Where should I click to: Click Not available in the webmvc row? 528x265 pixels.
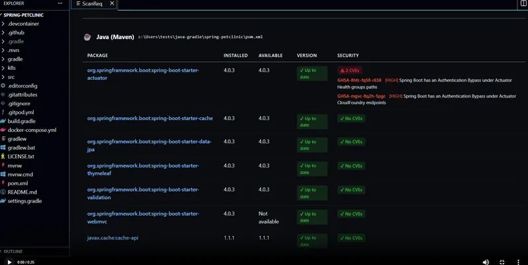[269, 218]
